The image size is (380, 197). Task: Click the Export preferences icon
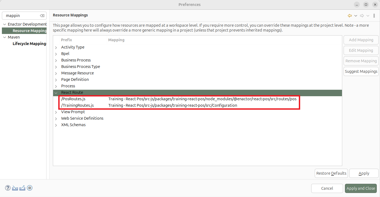pyautogui.click(x=22, y=188)
